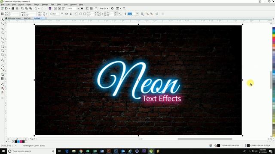
Task: Click the object width input field
Action: tap(30, 13)
